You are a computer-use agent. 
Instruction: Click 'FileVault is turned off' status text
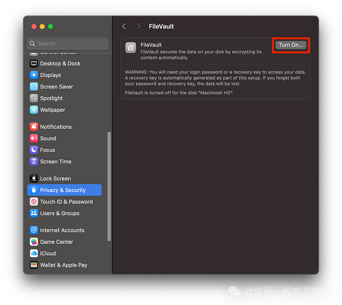click(179, 93)
